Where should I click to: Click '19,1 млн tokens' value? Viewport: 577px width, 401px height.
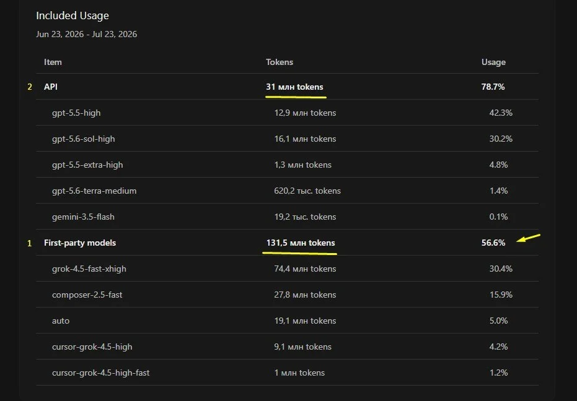305,321
